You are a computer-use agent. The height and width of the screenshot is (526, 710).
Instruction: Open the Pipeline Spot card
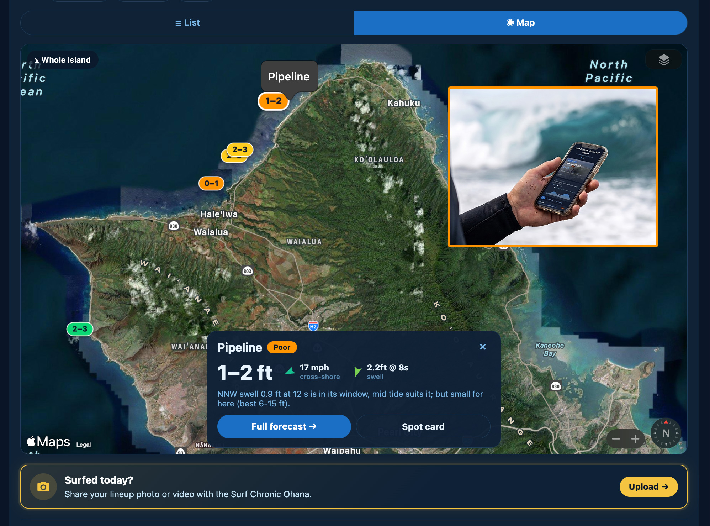(423, 426)
